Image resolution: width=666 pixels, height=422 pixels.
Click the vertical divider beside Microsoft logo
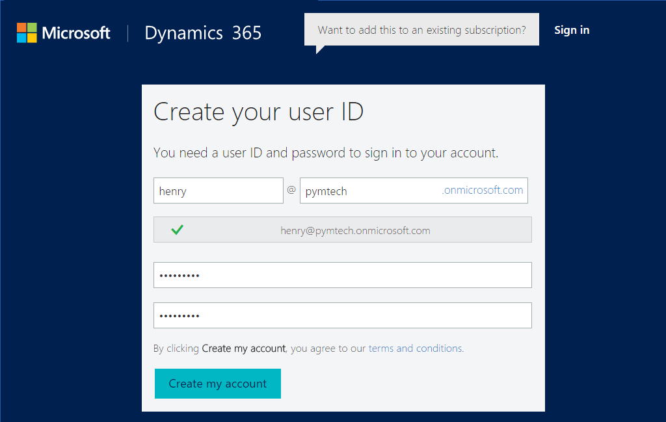(x=127, y=33)
